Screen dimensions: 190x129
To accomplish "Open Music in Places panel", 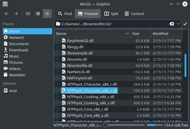I will [28, 56].
